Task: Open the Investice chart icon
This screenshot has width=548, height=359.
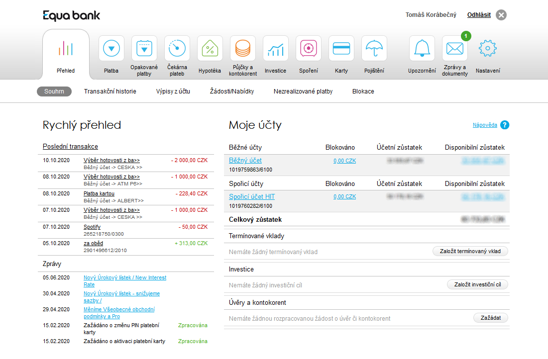Action: click(x=275, y=49)
